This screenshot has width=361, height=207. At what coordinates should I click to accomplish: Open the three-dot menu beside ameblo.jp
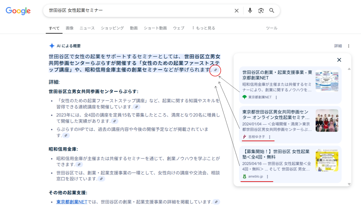tap(267, 177)
